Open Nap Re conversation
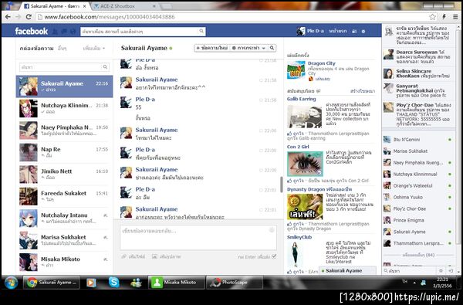Viewport: 463px width, 305px height. point(64,152)
